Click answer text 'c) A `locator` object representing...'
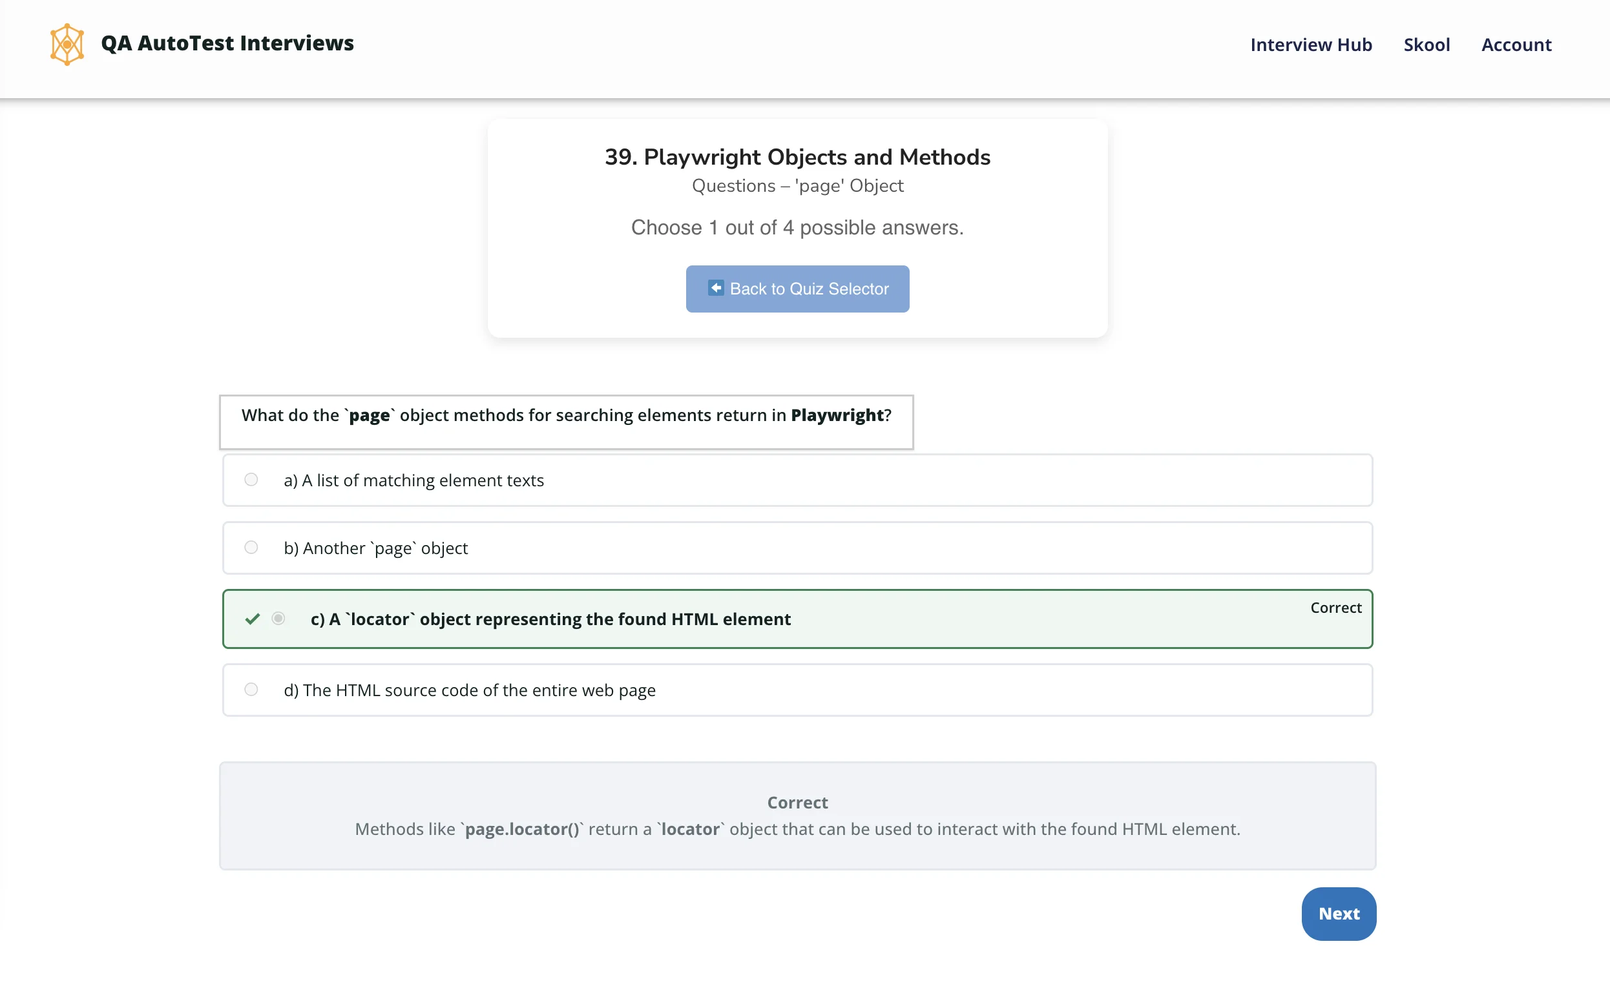 tap(550, 619)
